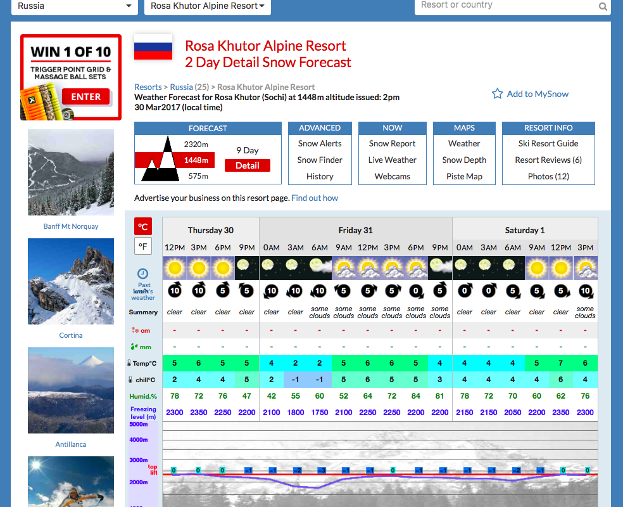Click the Thursday 12PM sunny weather icon

point(175,268)
